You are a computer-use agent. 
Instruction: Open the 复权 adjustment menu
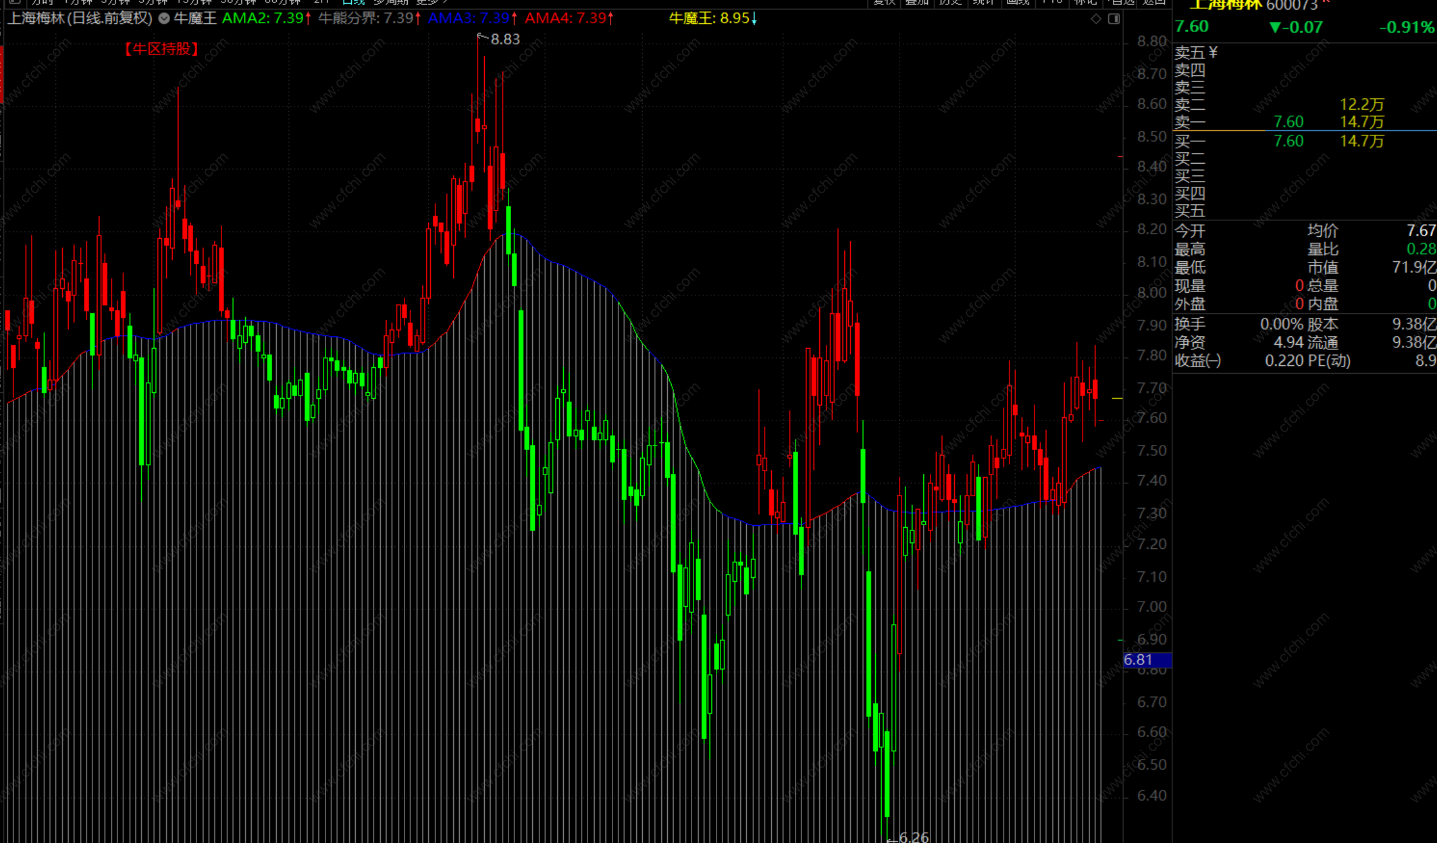884,2
